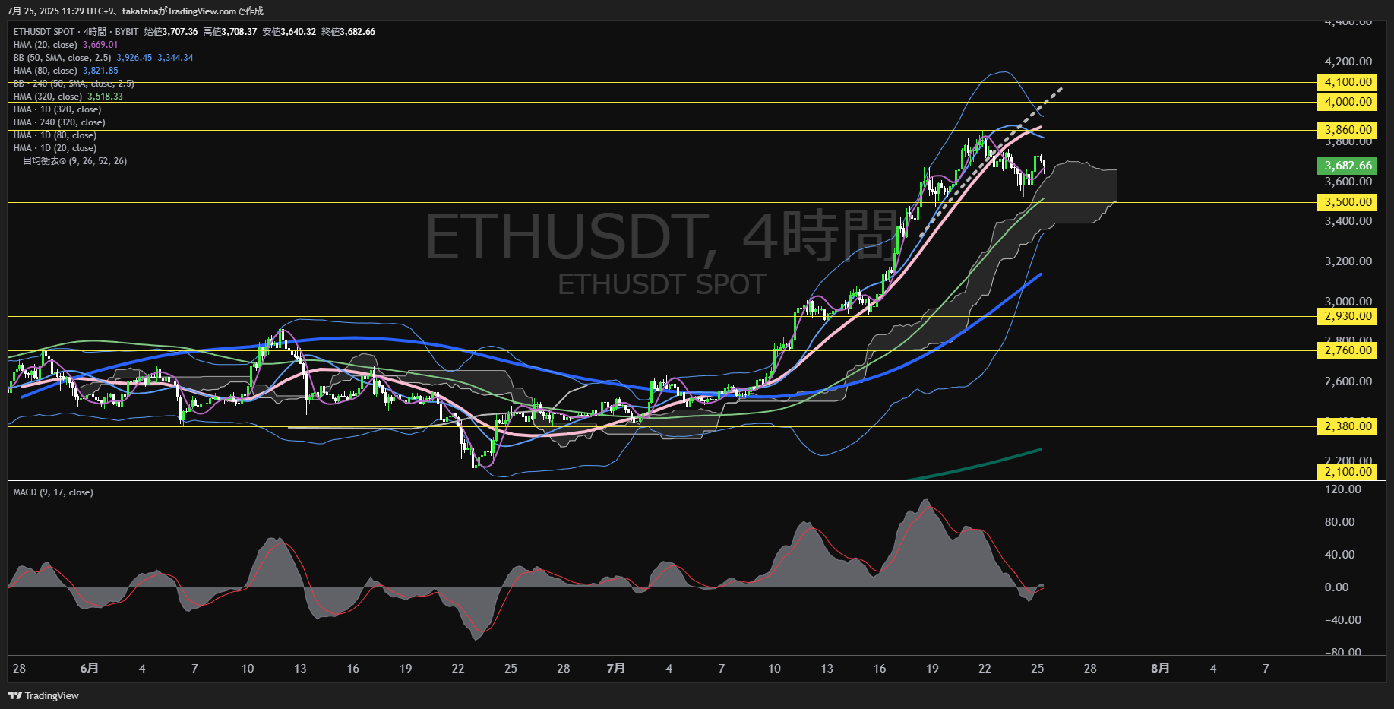This screenshot has height=709, width=1394.
Task: Click the 一目均衡表 (9, 26, 52, 26) legend
Action: point(70,161)
